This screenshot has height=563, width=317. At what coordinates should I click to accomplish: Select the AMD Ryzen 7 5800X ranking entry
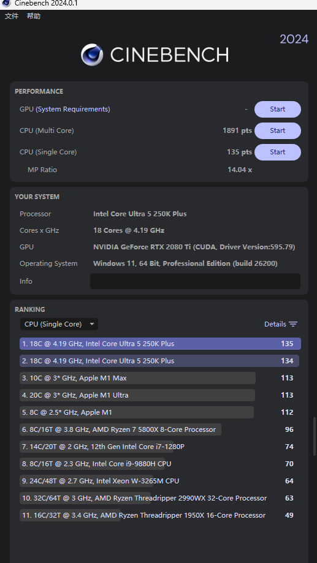157,429
